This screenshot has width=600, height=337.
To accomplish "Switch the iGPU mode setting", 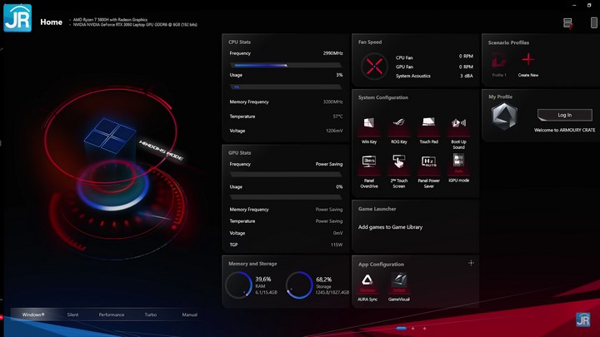I will tap(458, 160).
